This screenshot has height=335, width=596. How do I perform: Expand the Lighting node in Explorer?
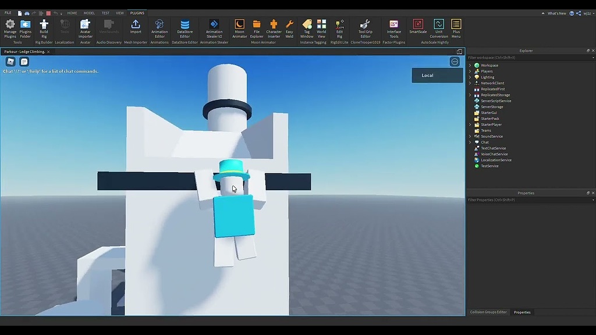pyautogui.click(x=470, y=77)
